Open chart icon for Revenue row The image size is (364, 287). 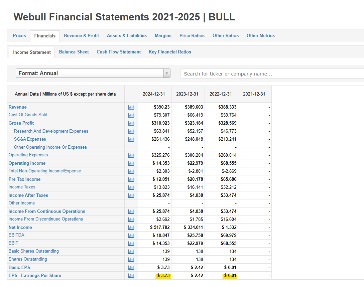(x=131, y=107)
